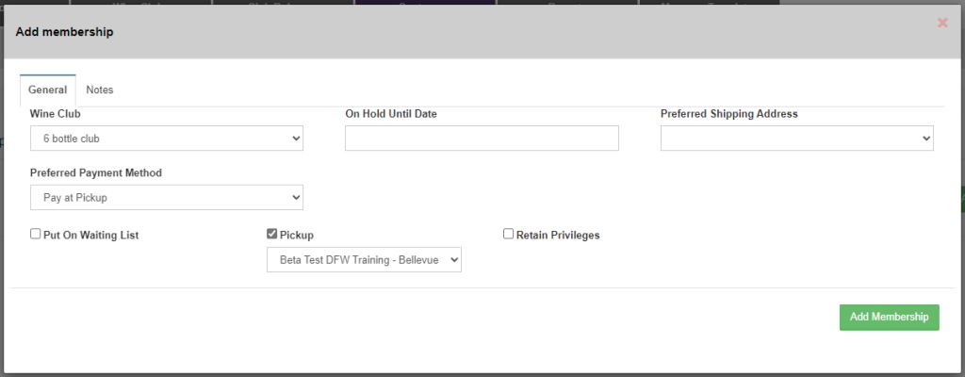Close the Add membership dialog
This screenshot has height=377, width=965.
click(x=942, y=23)
